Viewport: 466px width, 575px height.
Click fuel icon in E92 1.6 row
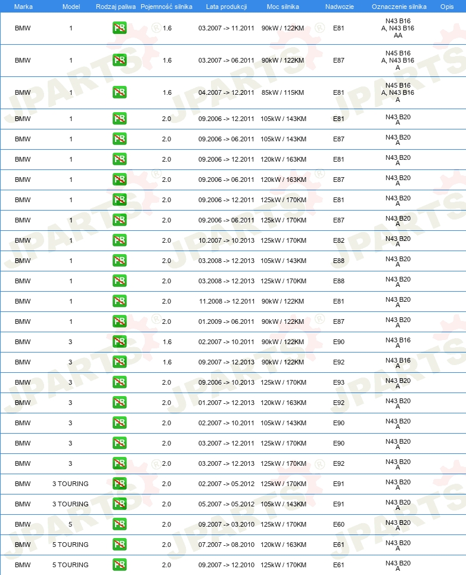click(119, 362)
